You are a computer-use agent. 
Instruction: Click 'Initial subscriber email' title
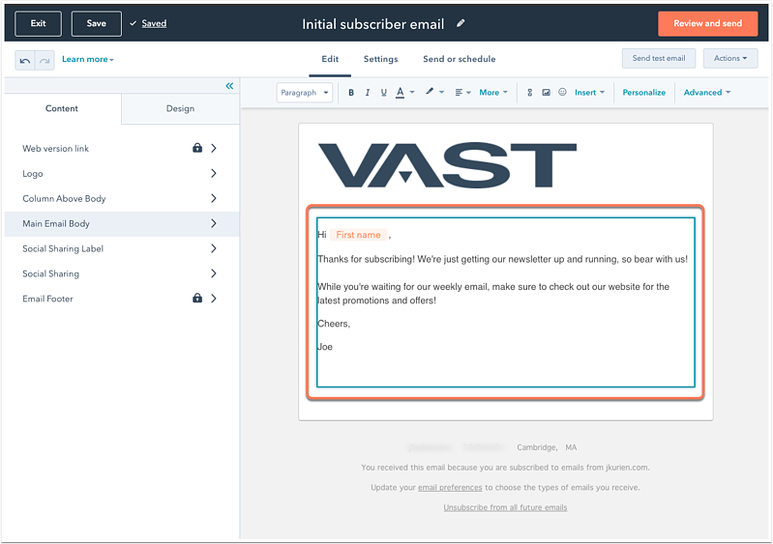(373, 24)
